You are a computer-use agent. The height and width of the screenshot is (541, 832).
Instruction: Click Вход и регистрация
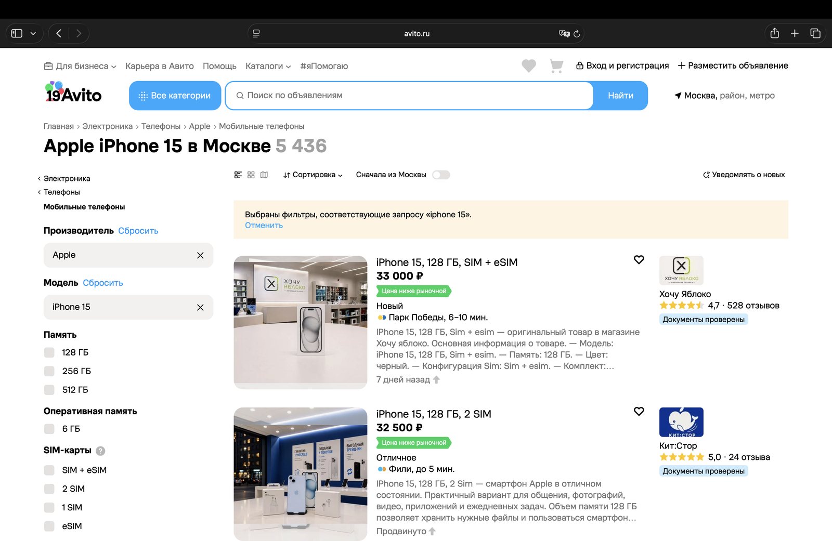click(x=622, y=65)
